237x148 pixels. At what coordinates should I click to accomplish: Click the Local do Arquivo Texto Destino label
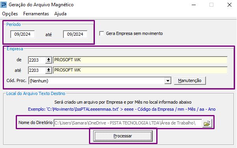coord(36,93)
